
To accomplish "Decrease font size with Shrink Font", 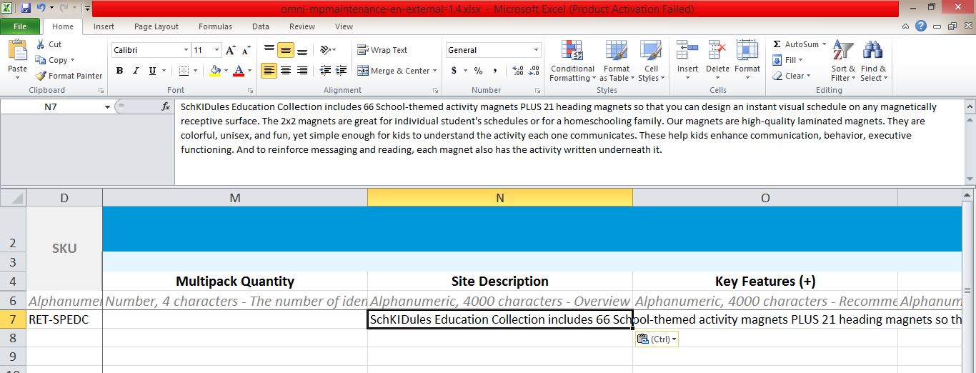I will [245, 50].
